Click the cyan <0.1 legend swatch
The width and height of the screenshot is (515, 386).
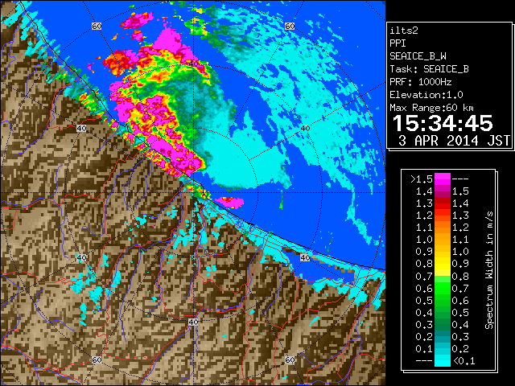click(x=443, y=360)
